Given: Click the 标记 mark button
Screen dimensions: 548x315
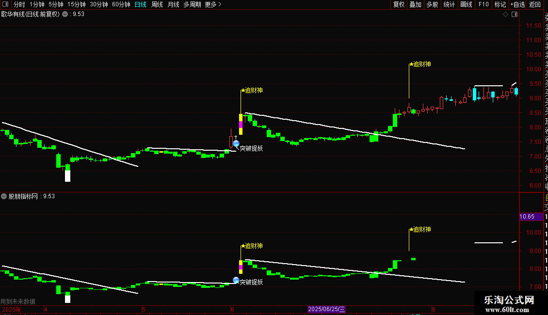Looking at the screenshot, I should click(x=500, y=4).
